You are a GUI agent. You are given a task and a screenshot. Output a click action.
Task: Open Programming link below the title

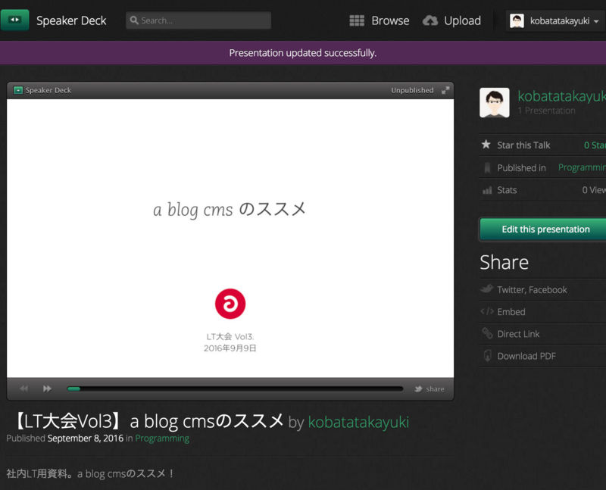click(x=162, y=439)
